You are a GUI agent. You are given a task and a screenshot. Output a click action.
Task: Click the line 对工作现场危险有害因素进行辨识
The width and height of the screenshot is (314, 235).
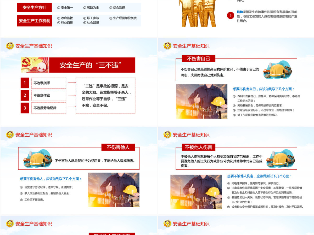pos(255,115)
